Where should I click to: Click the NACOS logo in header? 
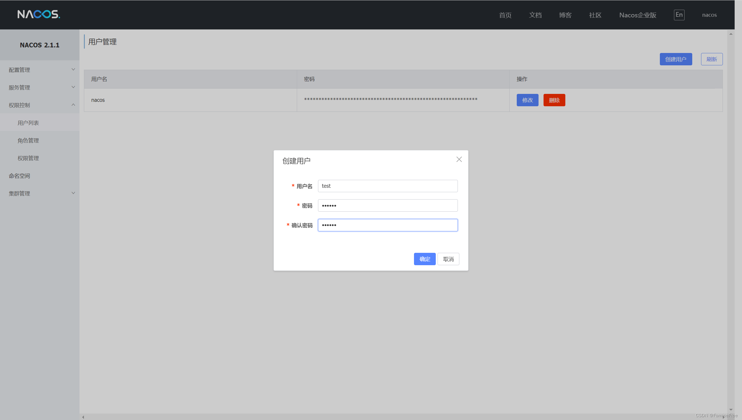[39, 14]
